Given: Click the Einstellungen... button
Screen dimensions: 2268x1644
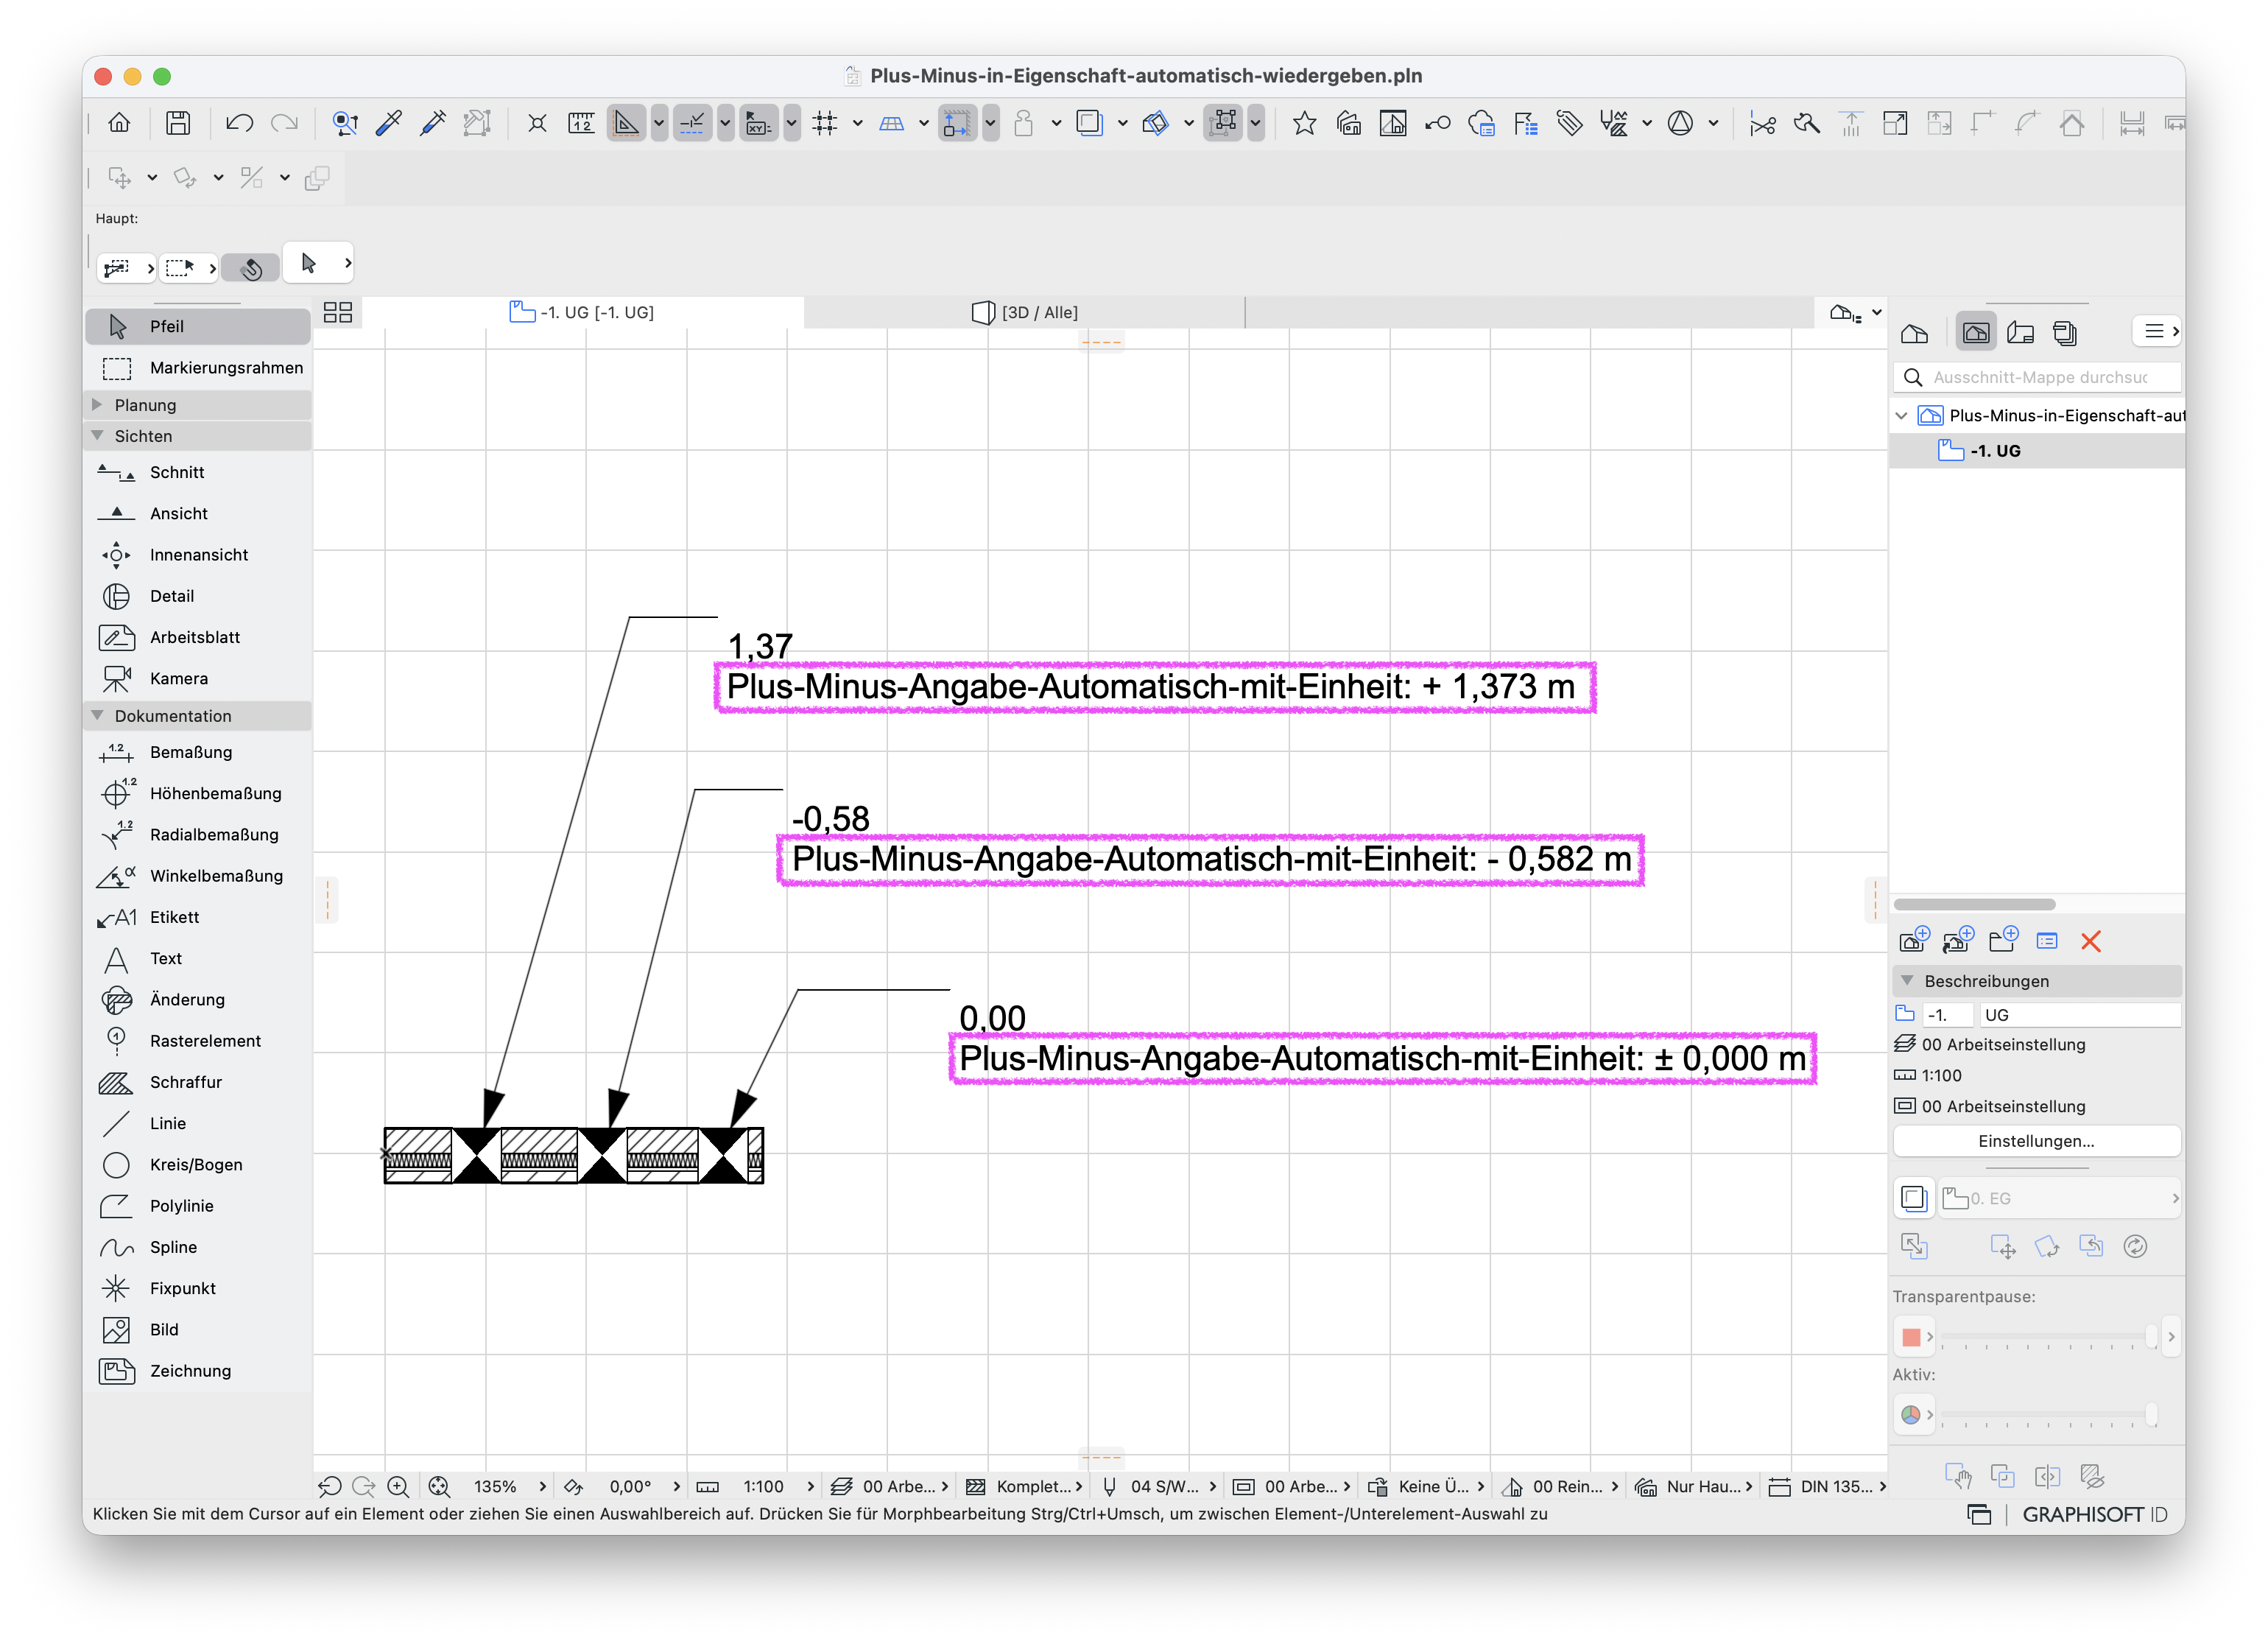Looking at the screenshot, I should tap(2036, 1141).
